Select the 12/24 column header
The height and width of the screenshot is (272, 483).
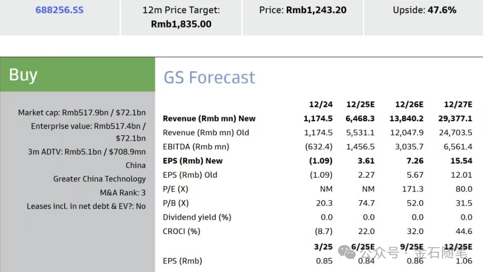[320, 104]
